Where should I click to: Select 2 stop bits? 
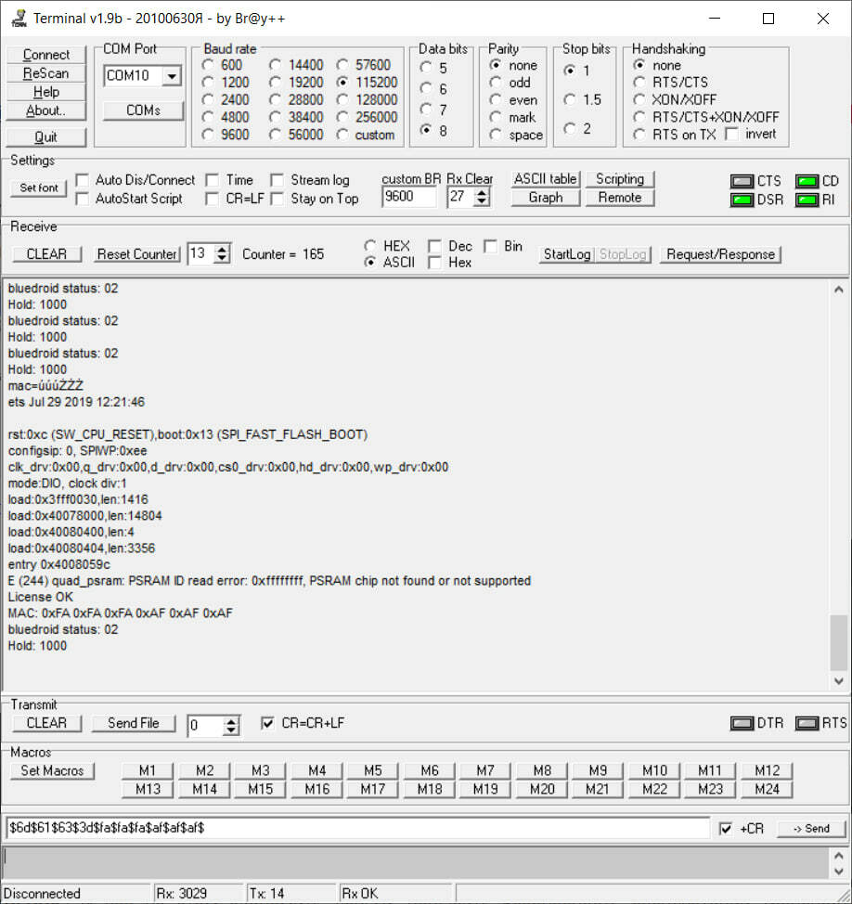[570, 128]
